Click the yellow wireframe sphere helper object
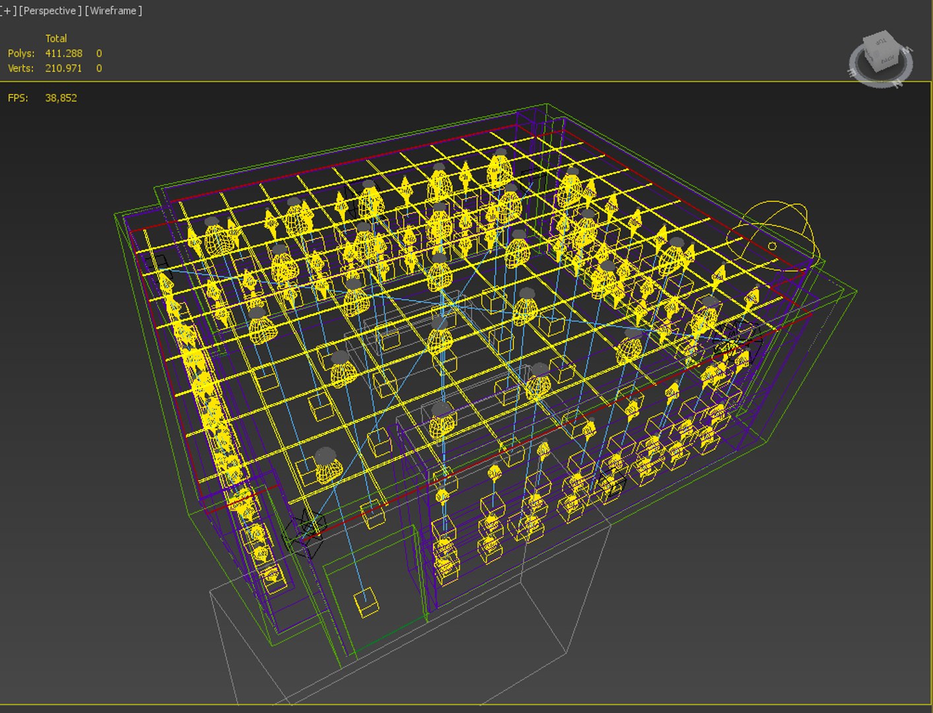The height and width of the screenshot is (713, 933). point(772,238)
